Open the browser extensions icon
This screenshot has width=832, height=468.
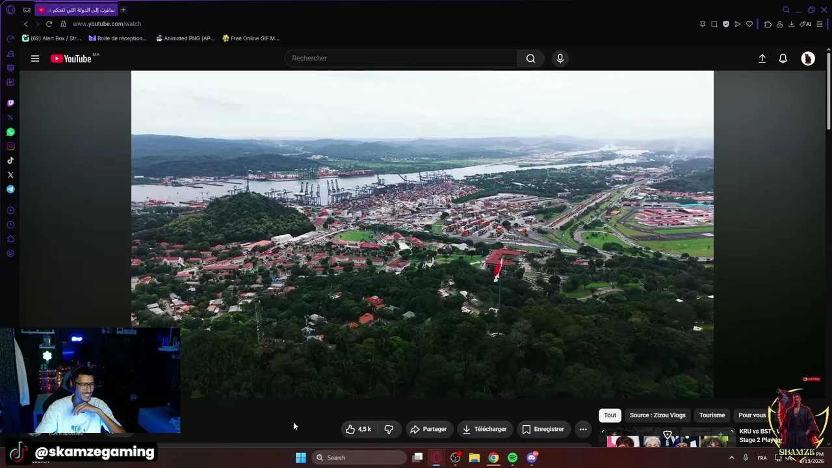point(768,24)
